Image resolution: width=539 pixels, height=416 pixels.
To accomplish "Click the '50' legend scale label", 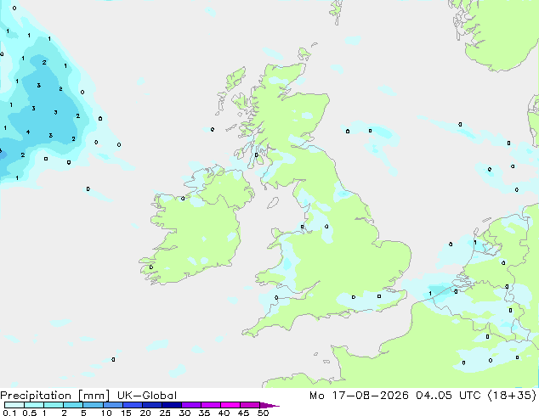I will [x=263, y=413].
